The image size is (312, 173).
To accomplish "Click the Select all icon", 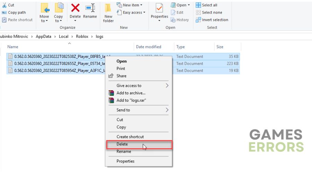I will (198, 5).
